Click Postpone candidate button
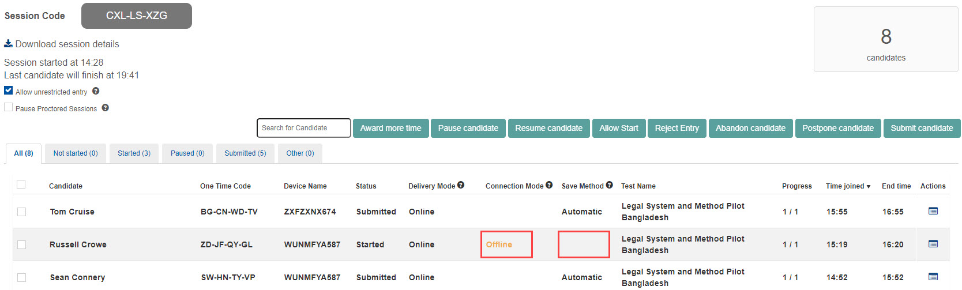Viewport: 962px width, 290px height. pyautogui.click(x=838, y=128)
